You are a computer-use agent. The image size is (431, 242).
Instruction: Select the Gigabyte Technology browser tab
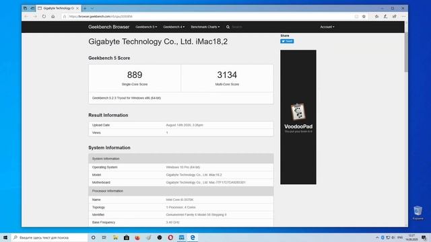click(x=59, y=8)
